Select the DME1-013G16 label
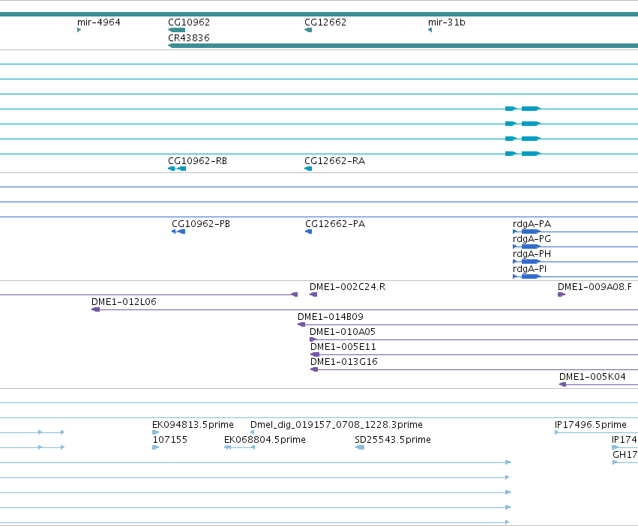The height and width of the screenshot is (526, 638). [x=344, y=363]
